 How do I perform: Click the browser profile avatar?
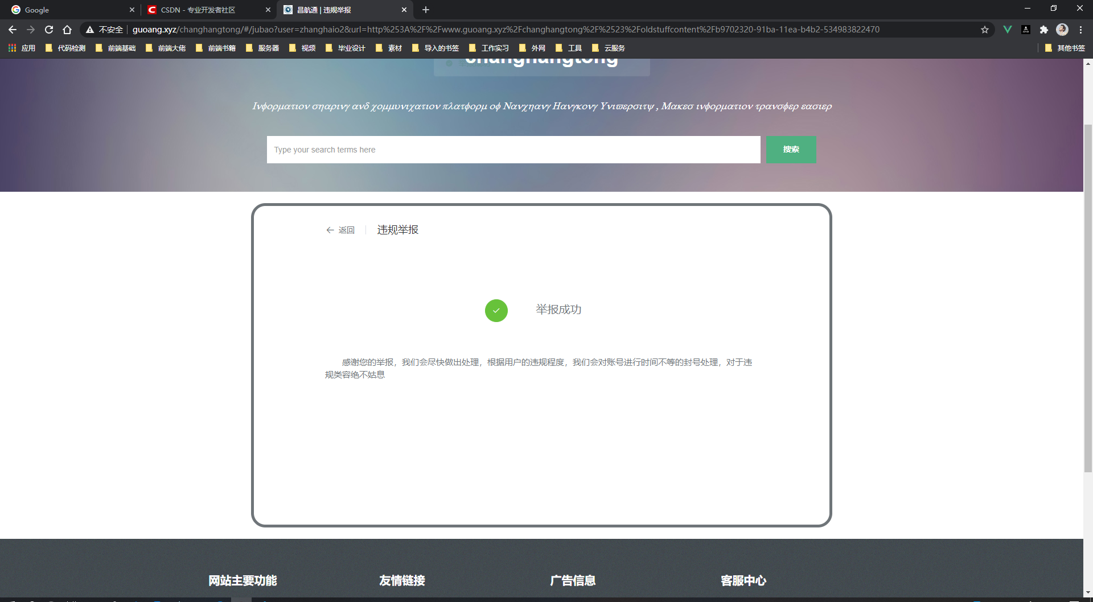(x=1063, y=29)
